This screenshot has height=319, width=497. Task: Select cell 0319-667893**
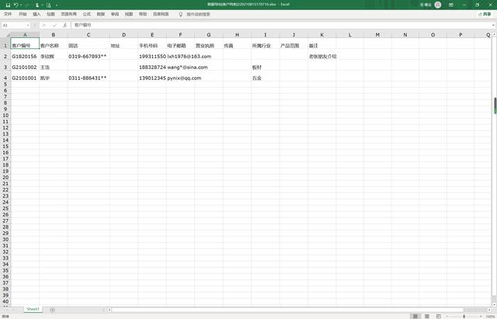pyautogui.click(x=89, y=57)
